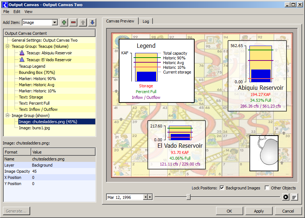Click the application icon in title bar
Screen dimensions: 305x218
pos(5,5)
